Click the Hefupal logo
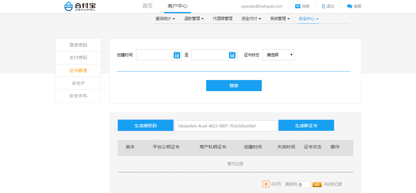The image size is (416, 193). click(80, 6)
